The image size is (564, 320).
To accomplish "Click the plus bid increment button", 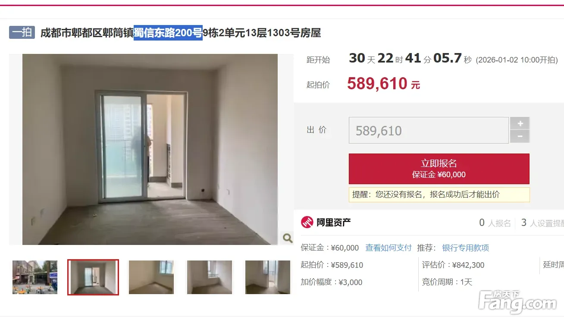I will point(520,123).
